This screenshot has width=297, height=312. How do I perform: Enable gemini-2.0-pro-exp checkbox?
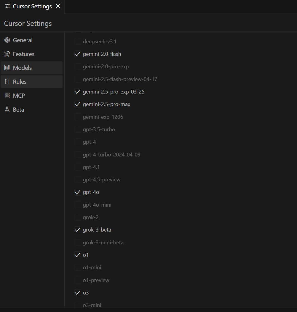click(78, 66)
